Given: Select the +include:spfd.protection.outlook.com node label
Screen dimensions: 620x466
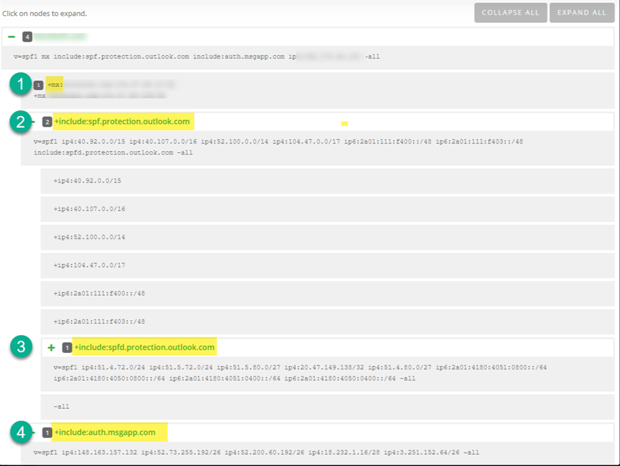Looking at the screenshot, I should (144, 347).
